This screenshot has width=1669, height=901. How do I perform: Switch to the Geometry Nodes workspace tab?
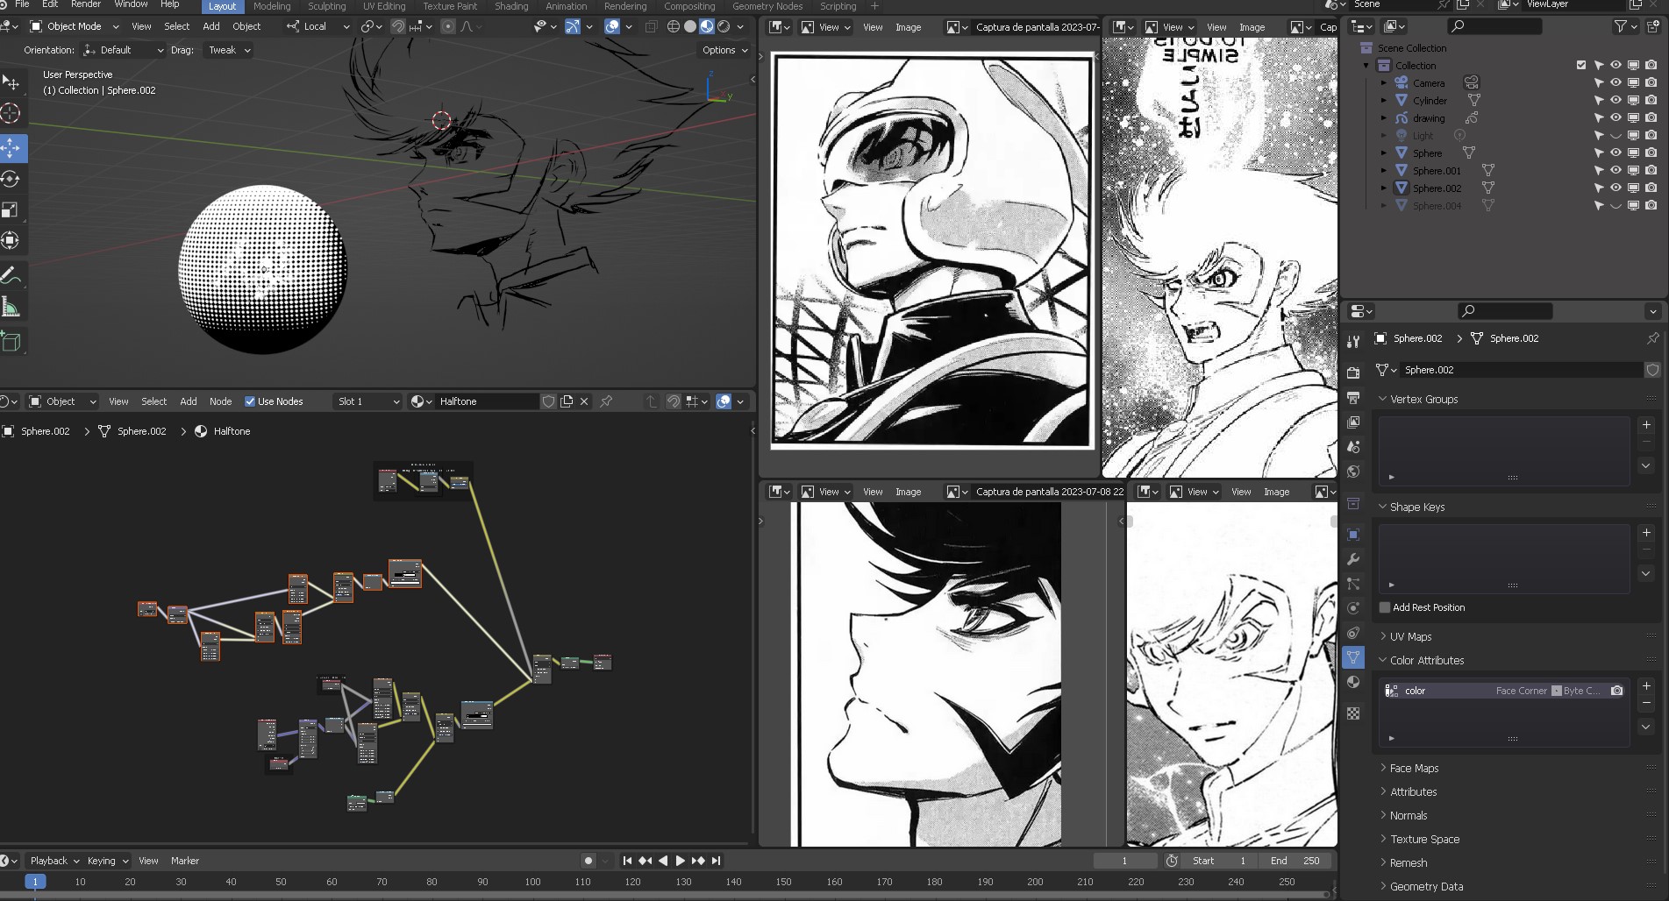click(x=767, y=6)
